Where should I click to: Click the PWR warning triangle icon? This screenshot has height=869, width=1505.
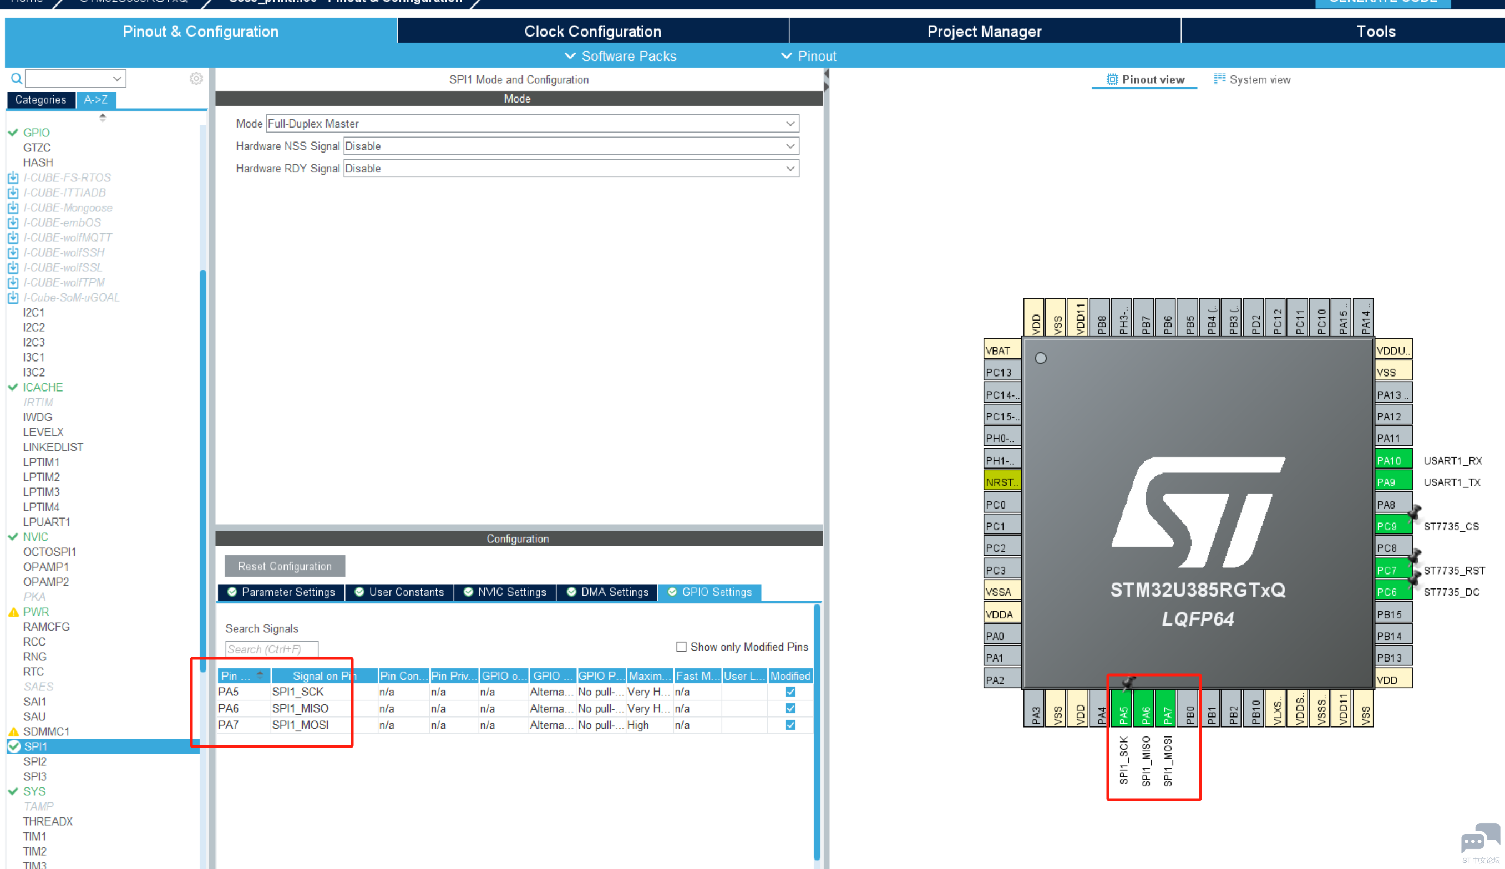[13, 612]
